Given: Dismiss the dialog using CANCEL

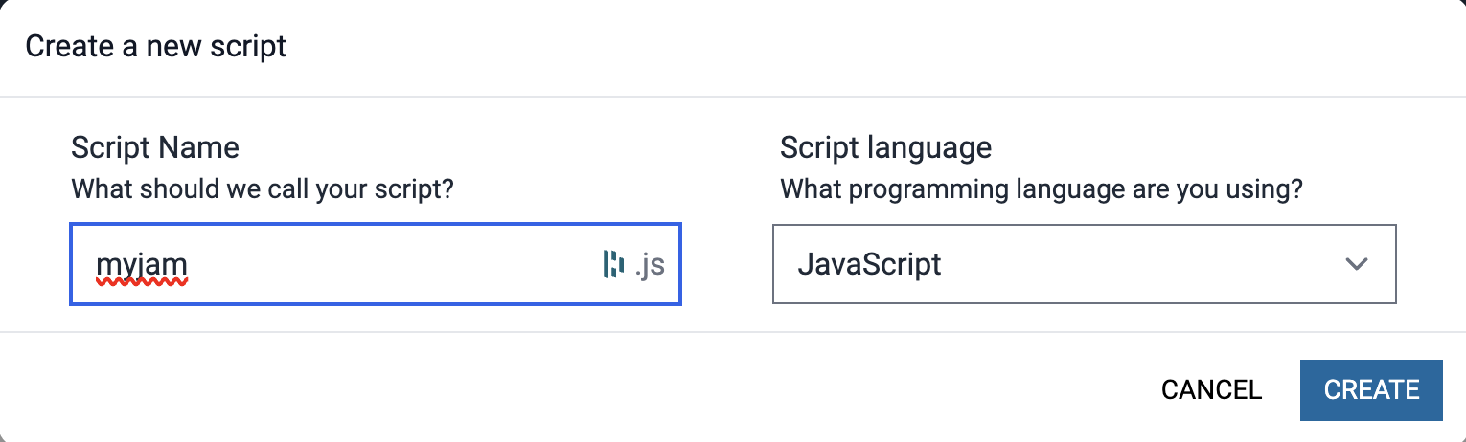Looking at the screenshot, I should coord(1211,389).
